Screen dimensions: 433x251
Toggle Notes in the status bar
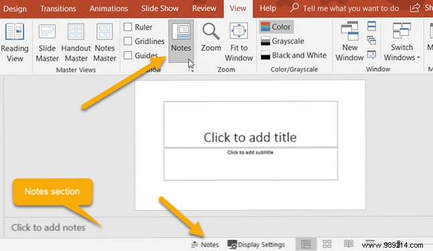click(205, 244)
